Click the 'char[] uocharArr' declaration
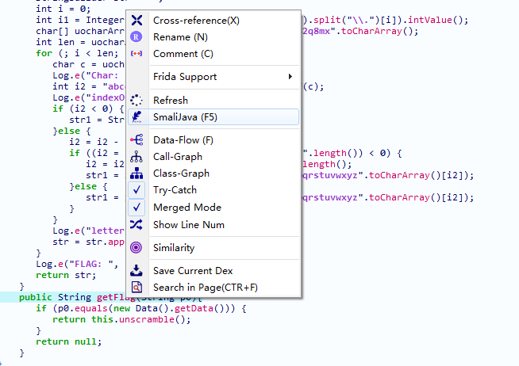519x366 pixels. coord(80,31)
